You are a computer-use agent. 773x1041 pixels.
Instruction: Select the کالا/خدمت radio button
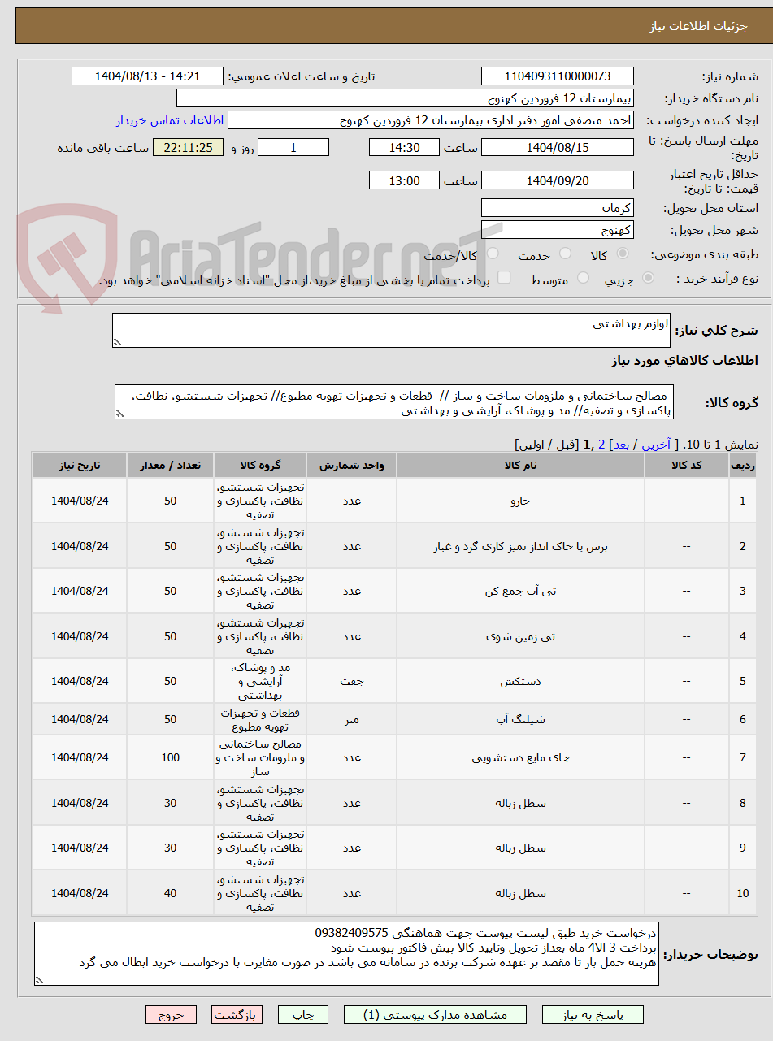tap(492, 255)
